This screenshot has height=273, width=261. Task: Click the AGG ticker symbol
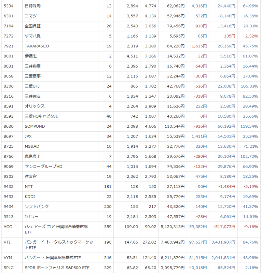pyautogui.click(x=8, y=227)
